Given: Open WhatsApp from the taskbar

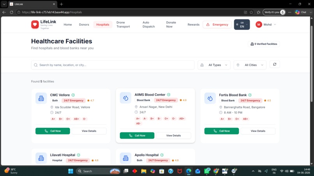Looking at the screenshot, I should coord(206,171).
